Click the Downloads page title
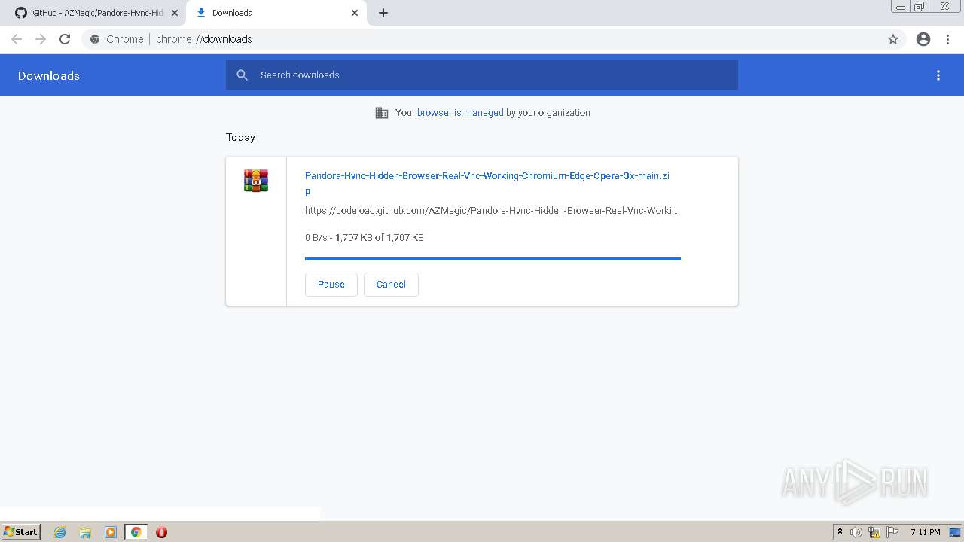The image size is (964, 542). click(x=49, y=75)
